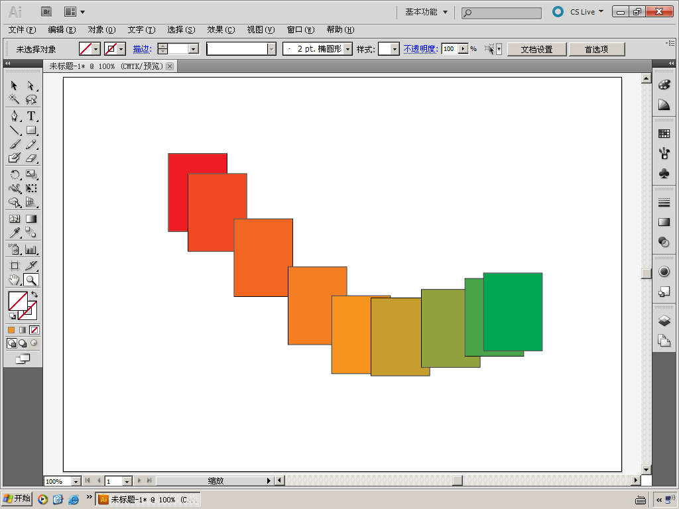Viewport: 679px width, 509px height.
Task: Open the 窗口 menu
Action: tap(300, 30)
